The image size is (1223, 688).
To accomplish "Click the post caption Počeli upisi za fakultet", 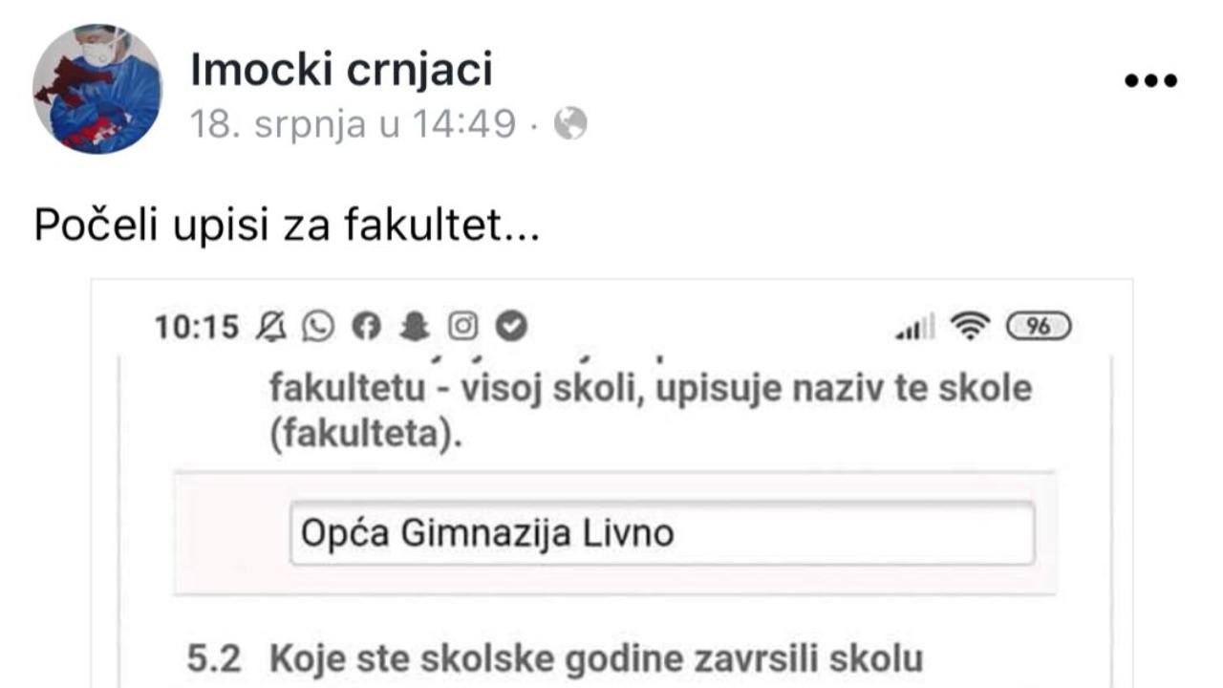I will [x=287, y=227].
